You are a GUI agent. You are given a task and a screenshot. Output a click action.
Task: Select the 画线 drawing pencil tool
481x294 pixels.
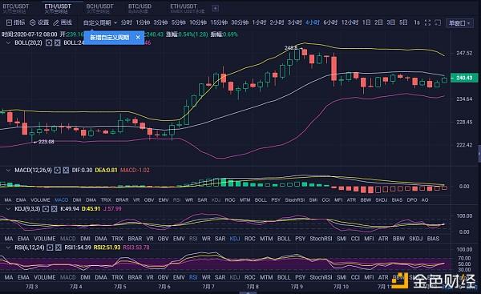(63, 22)
